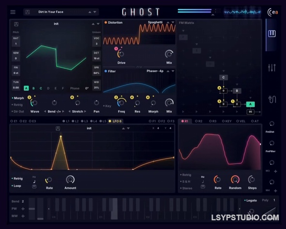Viewport: 286px width, 229px height.
Task: Click the filter Freq knob
Action: (121, 103)
